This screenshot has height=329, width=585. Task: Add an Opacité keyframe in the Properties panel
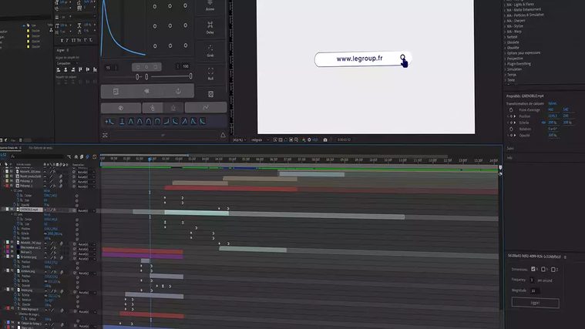coord(511,136)
